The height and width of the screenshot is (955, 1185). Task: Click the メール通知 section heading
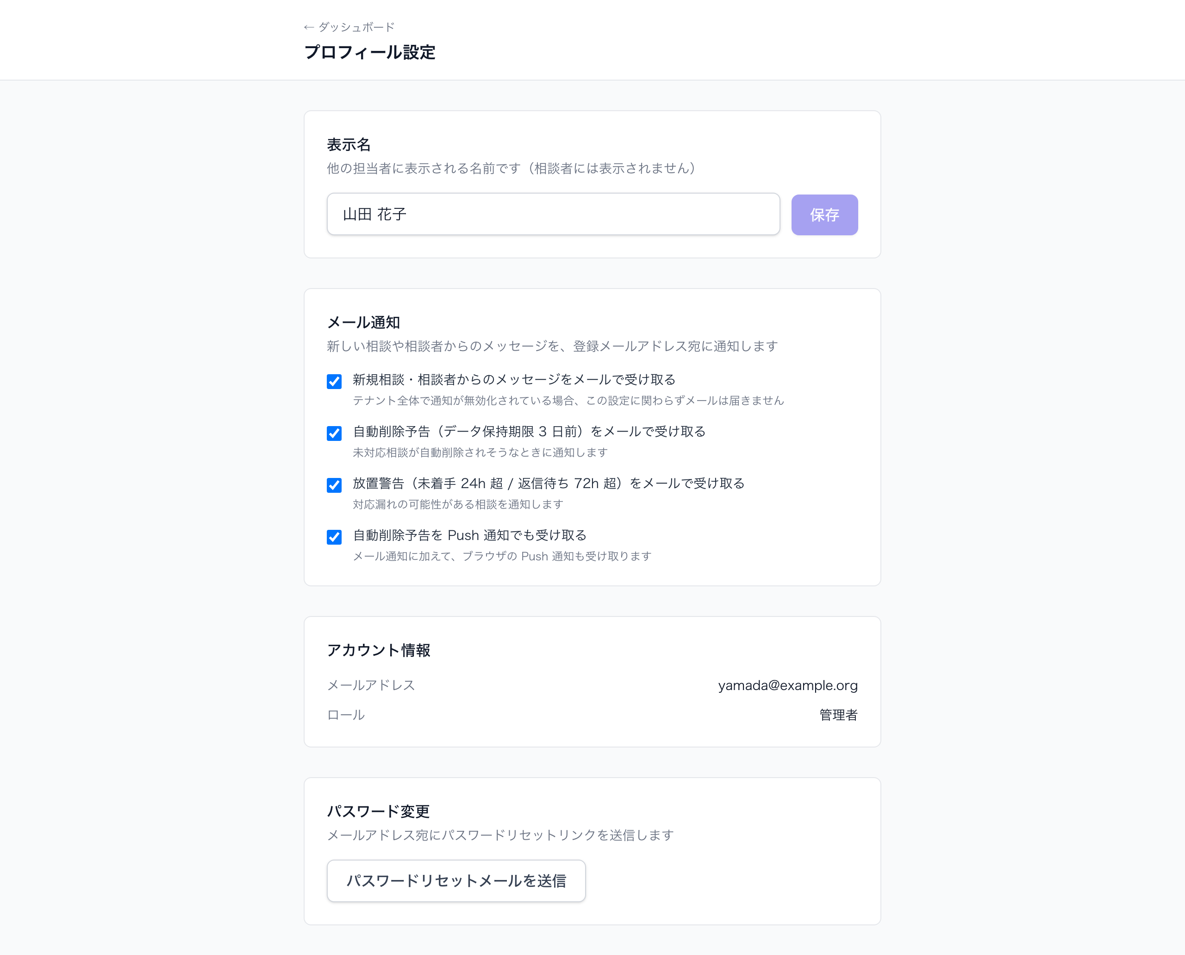pos(363,322)
